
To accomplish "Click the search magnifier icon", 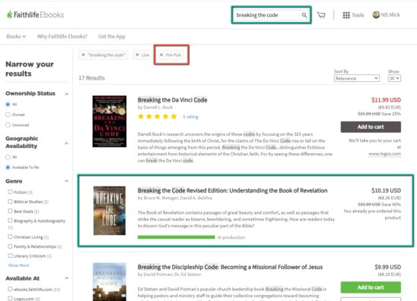I will 304,15.
